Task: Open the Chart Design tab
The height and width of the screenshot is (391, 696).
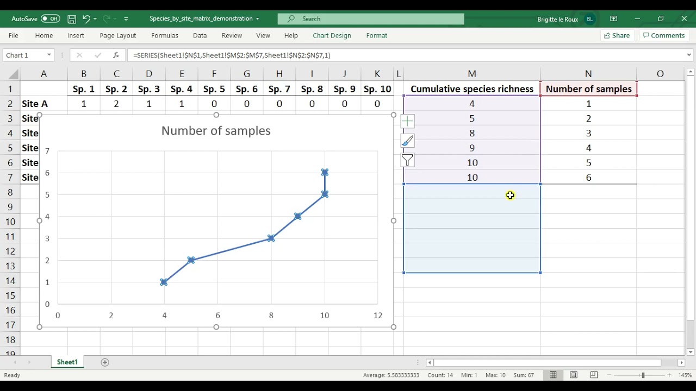Action: pyautogui.click(x=332, y=35)
